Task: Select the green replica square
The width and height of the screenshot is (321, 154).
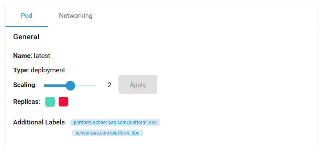Action: (x=50, y=101)
